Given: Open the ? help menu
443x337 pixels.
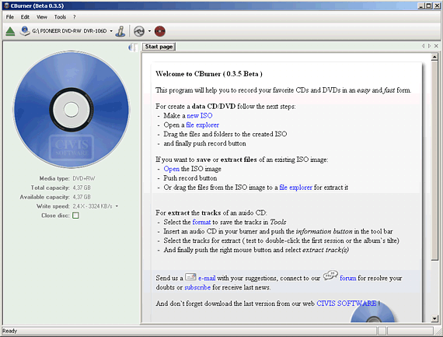Looking at the screenshot, I should (x=75, y=17).
